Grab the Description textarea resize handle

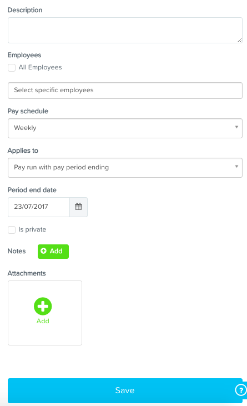click(239, 40)
